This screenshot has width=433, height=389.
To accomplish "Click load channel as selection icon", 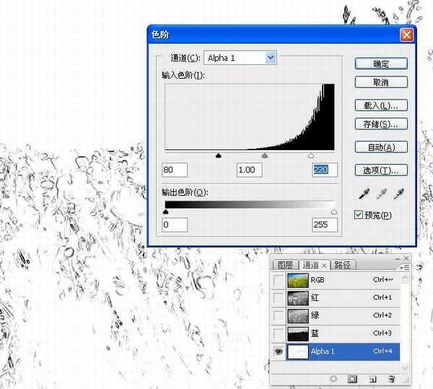I will pos(333,377).
